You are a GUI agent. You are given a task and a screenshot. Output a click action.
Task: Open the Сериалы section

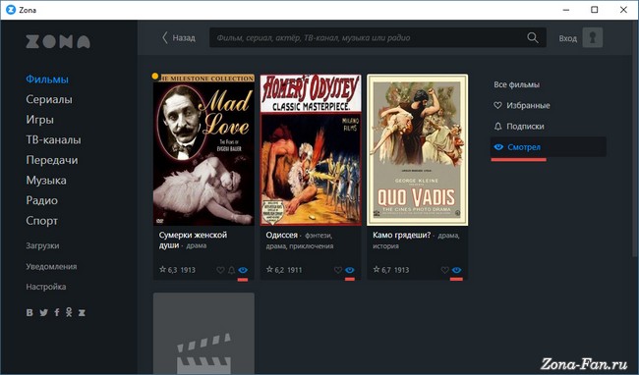click(49, 99)
